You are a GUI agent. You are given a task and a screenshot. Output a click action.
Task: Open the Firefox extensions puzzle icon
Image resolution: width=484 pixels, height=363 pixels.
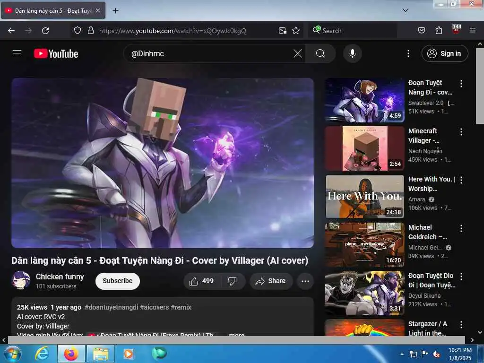[x=439, y=31]
